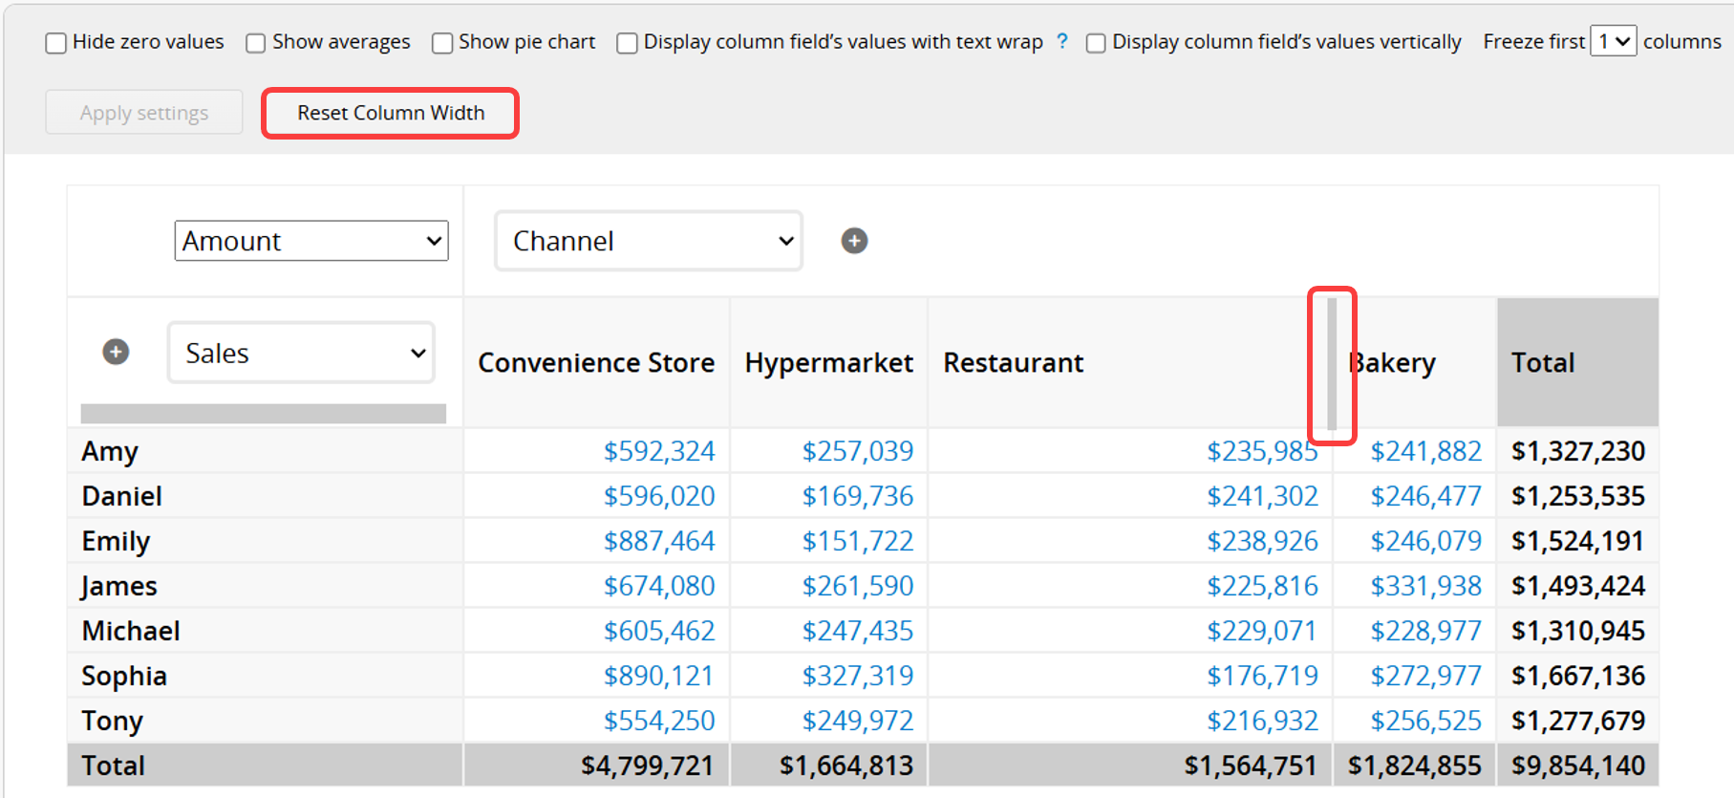This screenshot has width=1734, height=798.
Task: Expand the Channel column field dropdown
Action: 649,241
